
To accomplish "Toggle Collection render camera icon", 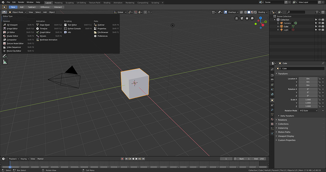I will (x=323, y=20).
